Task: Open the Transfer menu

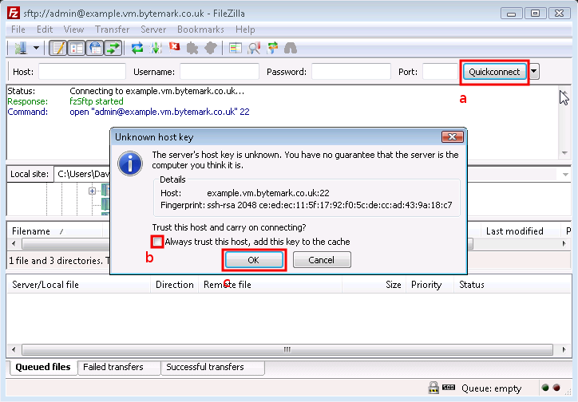Action: [x=112, y=29]
